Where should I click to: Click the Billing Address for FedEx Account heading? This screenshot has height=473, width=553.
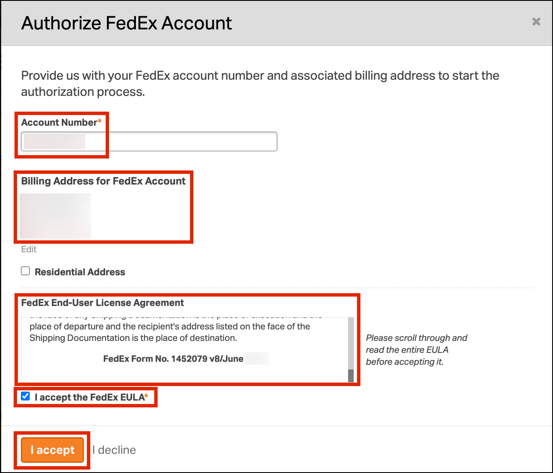tap(104, 181)
